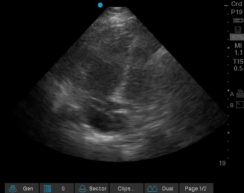This screenshot has width=244, height=193.
Task: Click the A shortcut label
Action: 232,94
